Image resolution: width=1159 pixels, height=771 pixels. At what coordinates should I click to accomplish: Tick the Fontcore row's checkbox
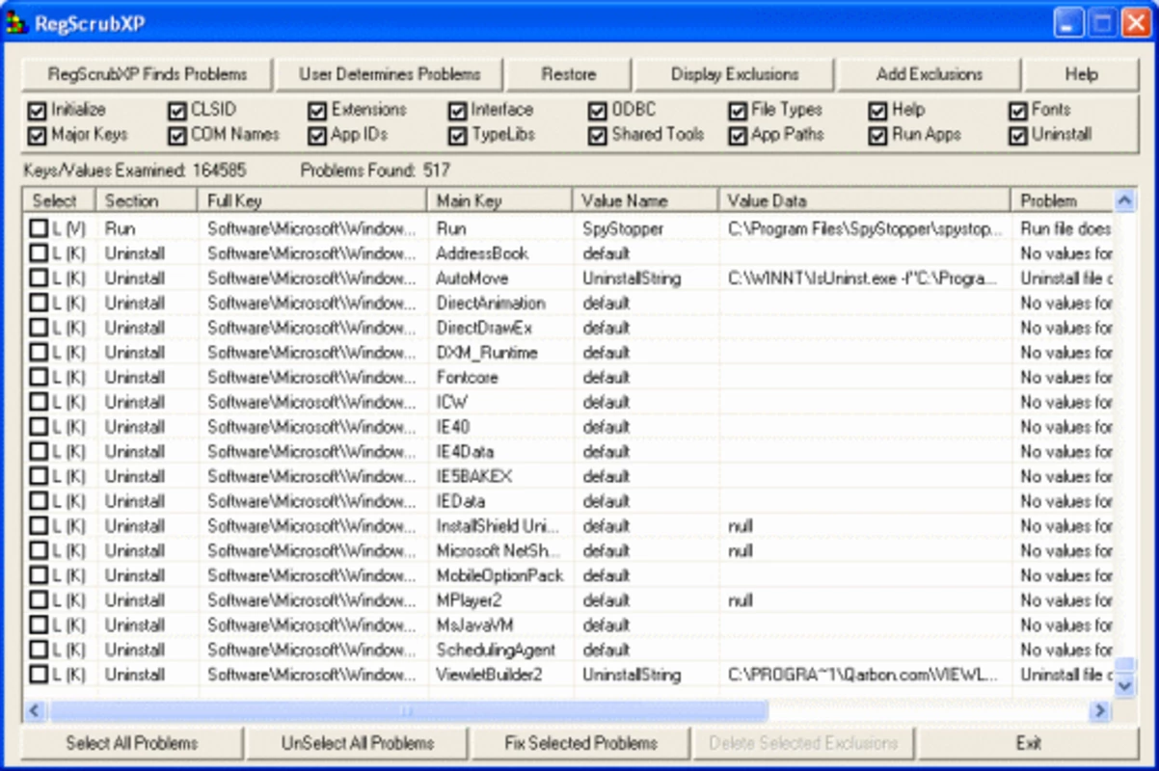tap(39, 378)
